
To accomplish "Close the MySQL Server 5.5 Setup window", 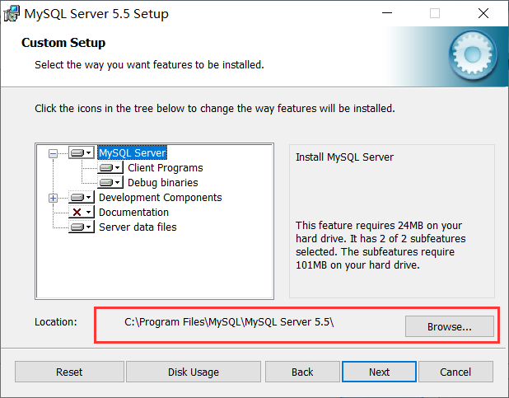I will (x=483, y=13).
